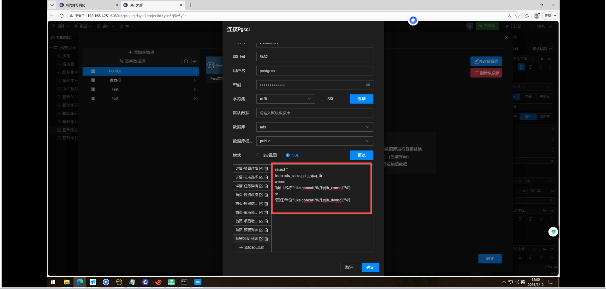Enable the SSL checkbox
The image size is (606, 289).
[323, 99]
